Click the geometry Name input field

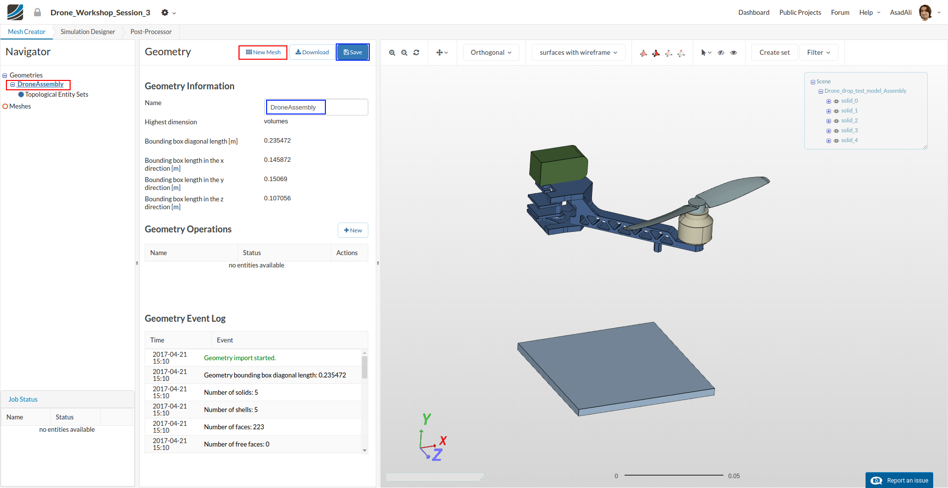tap(316, 108)
